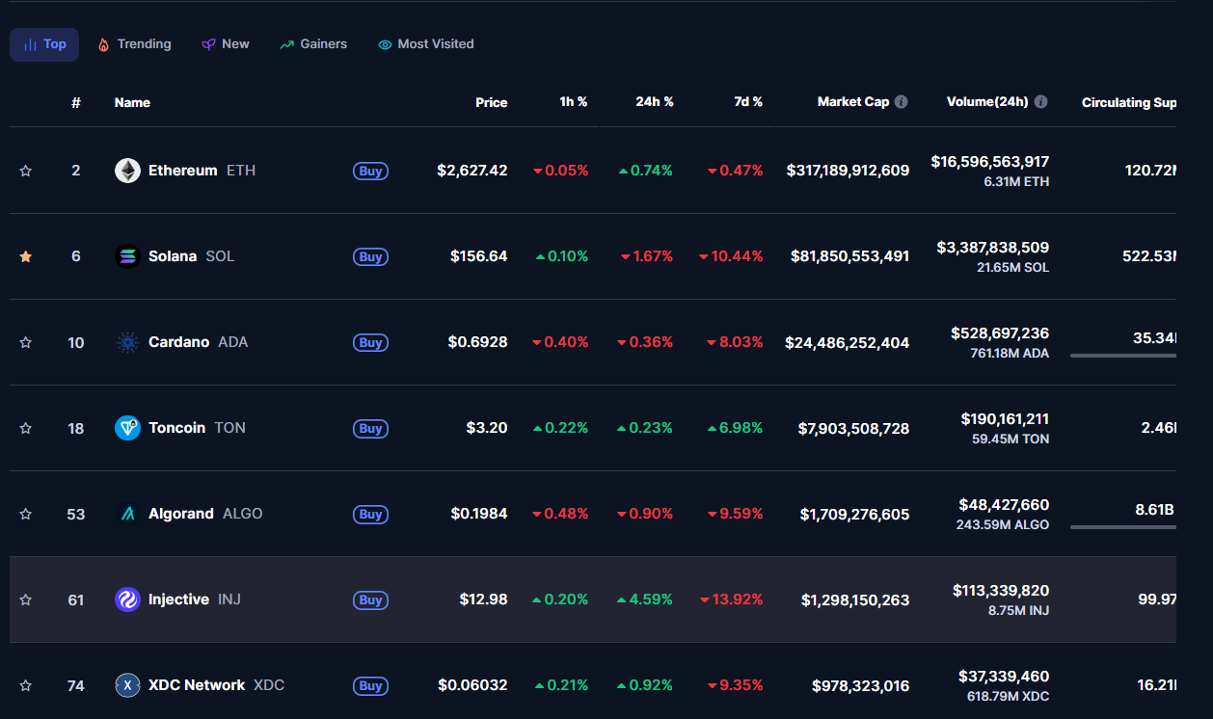
Task: Sort by 24h % column
Action: pyautogui.click(x=654, y=102)
